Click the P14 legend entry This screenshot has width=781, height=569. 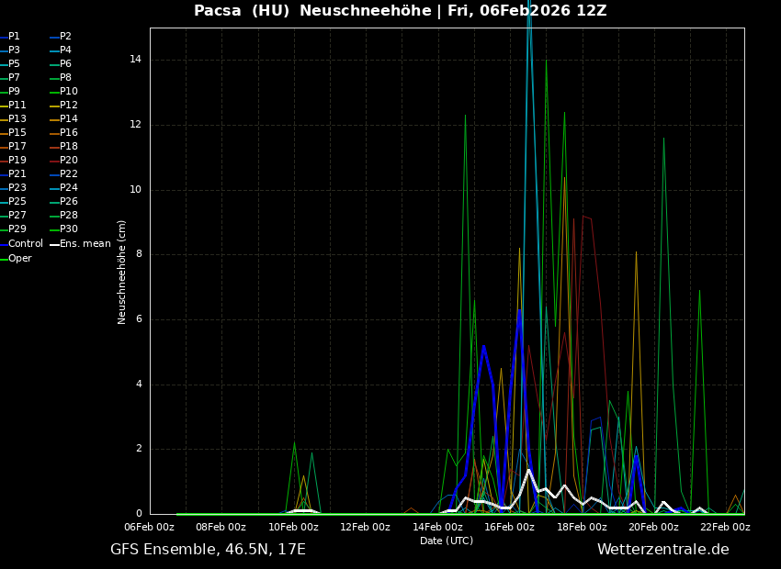(x=69, y=119)
